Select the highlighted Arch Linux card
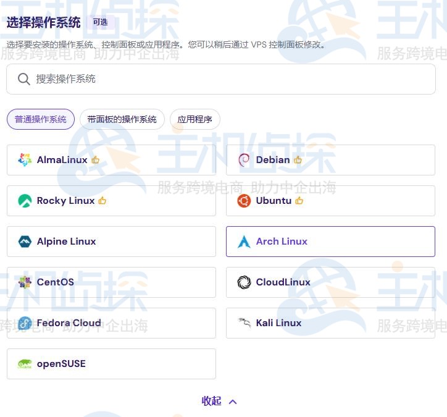The width and height of the screenshot is (447, 417). [x=330, y=242]
